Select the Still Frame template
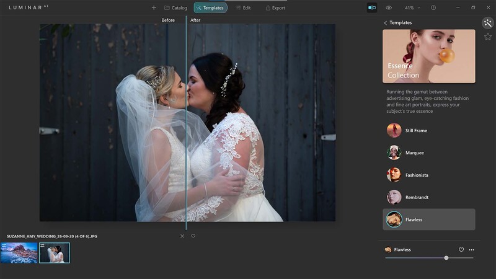The width and height of the screenshot is (496, 279). (x=428, y=130)
